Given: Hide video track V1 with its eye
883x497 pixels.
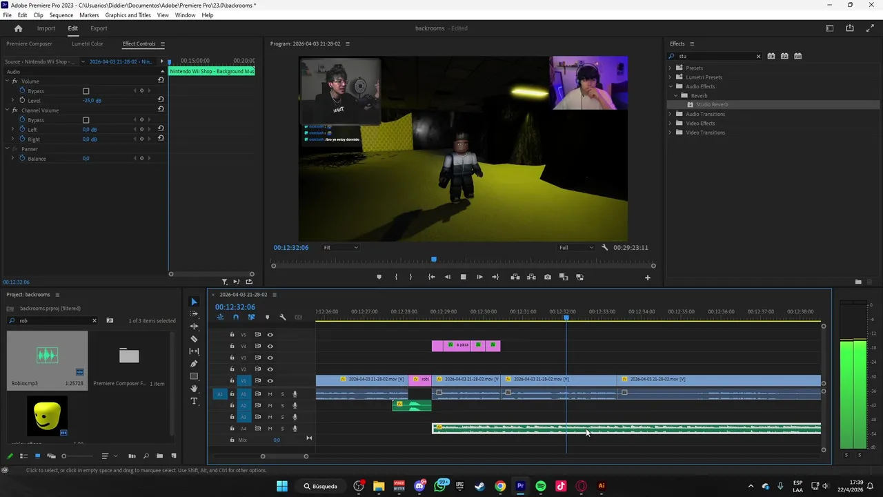Looking at the screenshot, I should [270, 380].
